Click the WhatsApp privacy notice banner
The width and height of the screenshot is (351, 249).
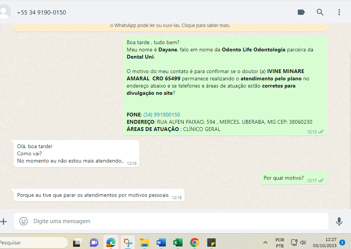(170, 27)
